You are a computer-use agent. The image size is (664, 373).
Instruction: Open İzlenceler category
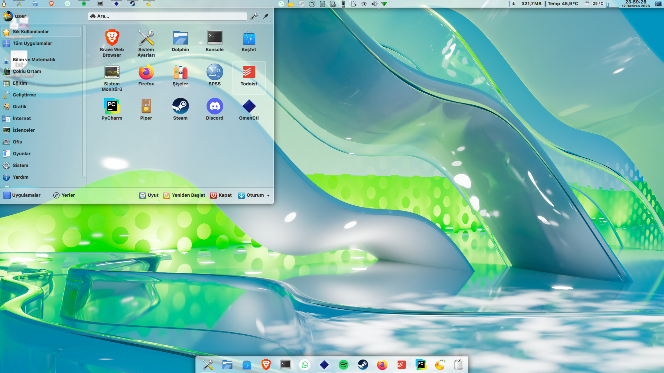coord(41,130)
